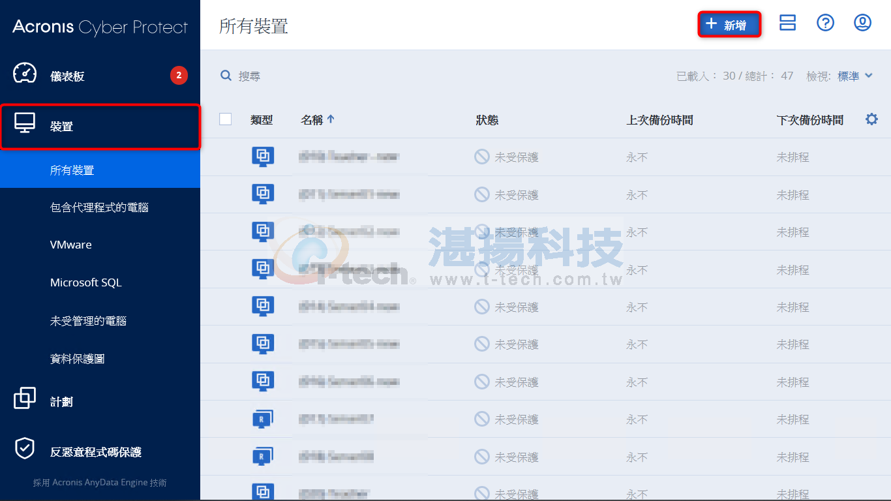Click the search magnifier icon
This screenshot has width=891, height=501.
[x=226, y=76]
